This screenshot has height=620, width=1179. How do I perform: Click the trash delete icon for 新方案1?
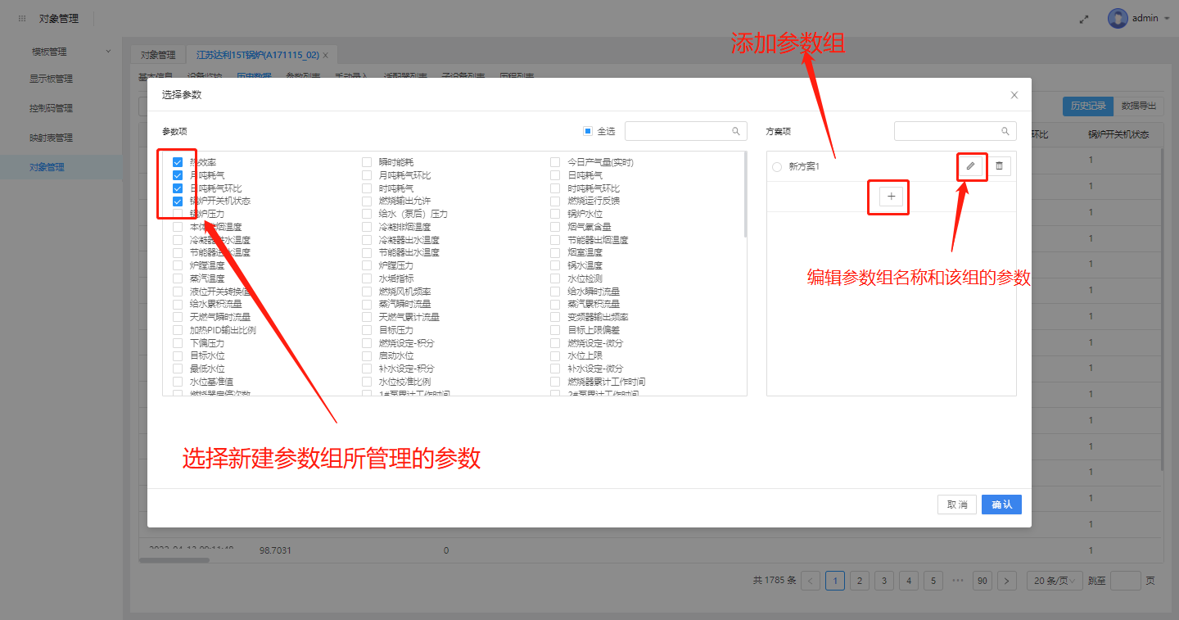click(x=999, y=166)
